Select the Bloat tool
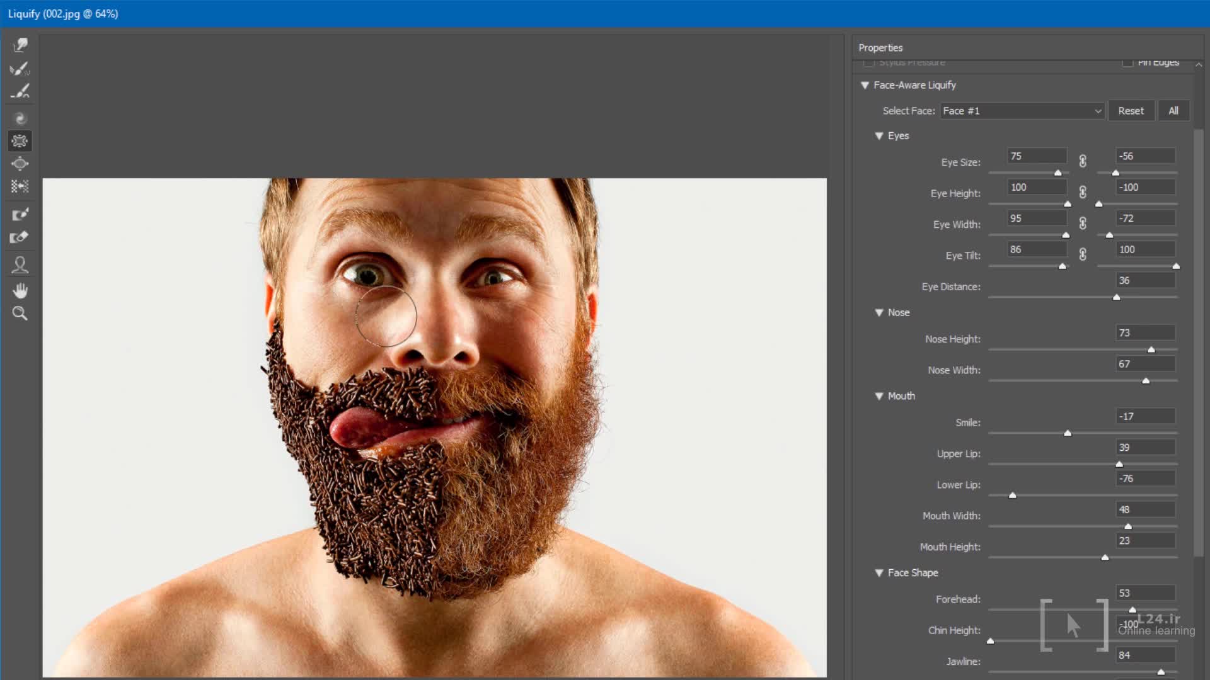 [20, 164]
